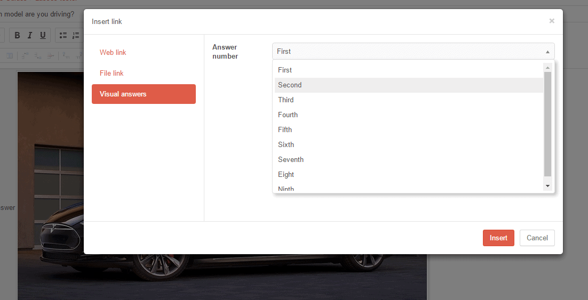Cancel the Insert link dialog
Viewport: 588px width, 300px height.
[537, 238]
